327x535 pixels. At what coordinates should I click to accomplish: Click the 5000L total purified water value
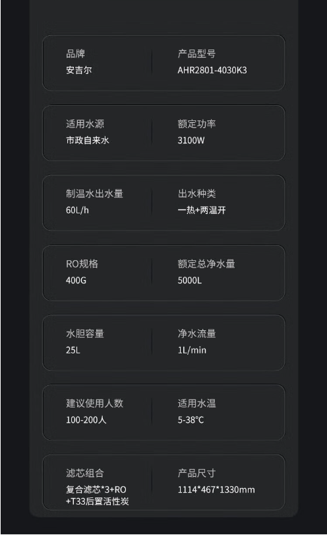click(190, 280)
